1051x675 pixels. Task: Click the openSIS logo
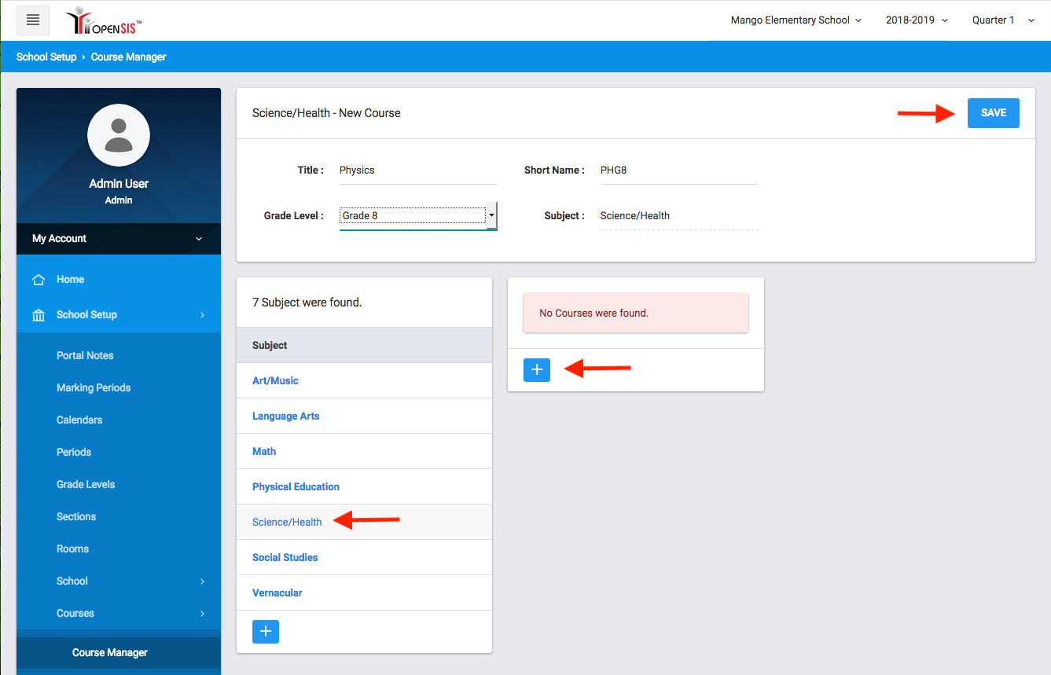pyautogui.click(x=104, y=21)
